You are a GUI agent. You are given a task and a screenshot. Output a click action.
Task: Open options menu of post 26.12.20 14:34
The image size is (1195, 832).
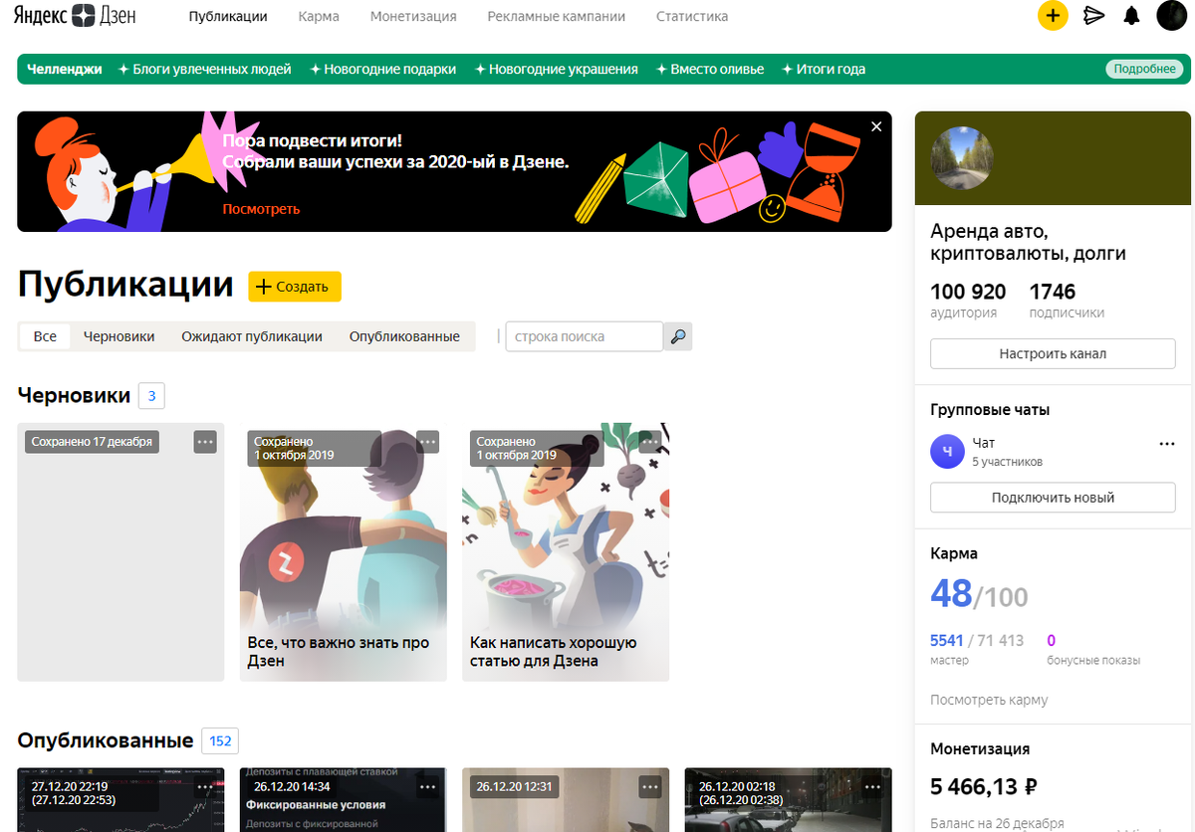(427, 786)
